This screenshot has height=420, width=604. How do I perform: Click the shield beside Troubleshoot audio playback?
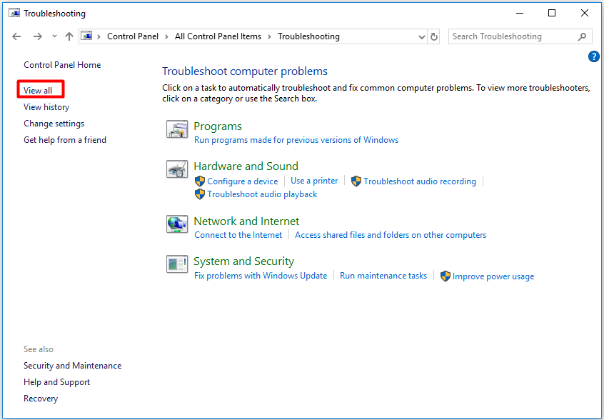coord(199,194)
